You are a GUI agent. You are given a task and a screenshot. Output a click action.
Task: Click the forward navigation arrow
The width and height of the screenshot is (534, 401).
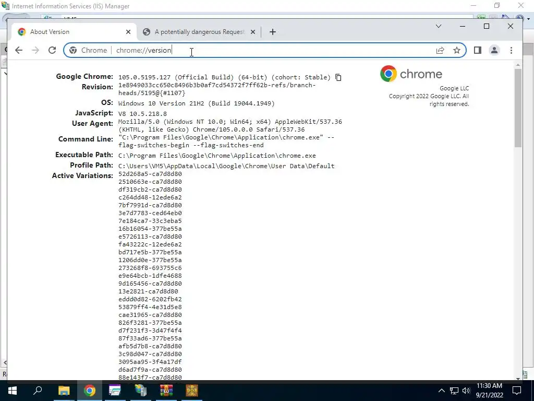[35, 50]
